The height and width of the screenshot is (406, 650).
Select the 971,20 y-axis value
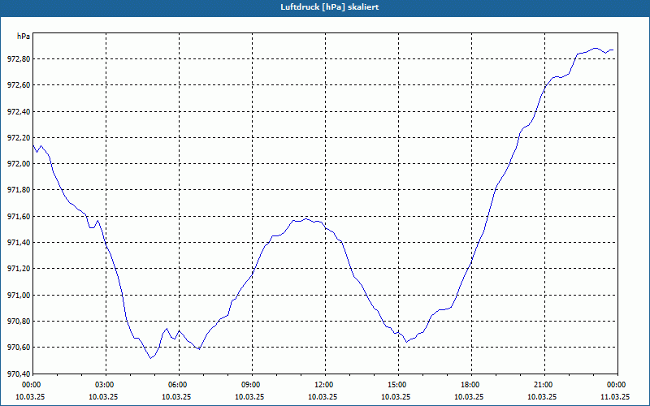tap(19, 269)
